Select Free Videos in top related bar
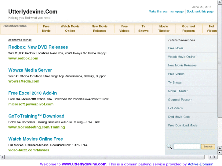This screenshot has height=166, width=222. click(124, 29)
